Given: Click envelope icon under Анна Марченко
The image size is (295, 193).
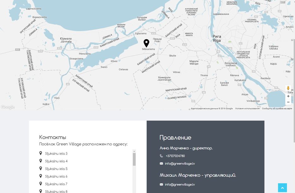Looking at the screenshot, I should pyautogui.click(x=161, y=163).
